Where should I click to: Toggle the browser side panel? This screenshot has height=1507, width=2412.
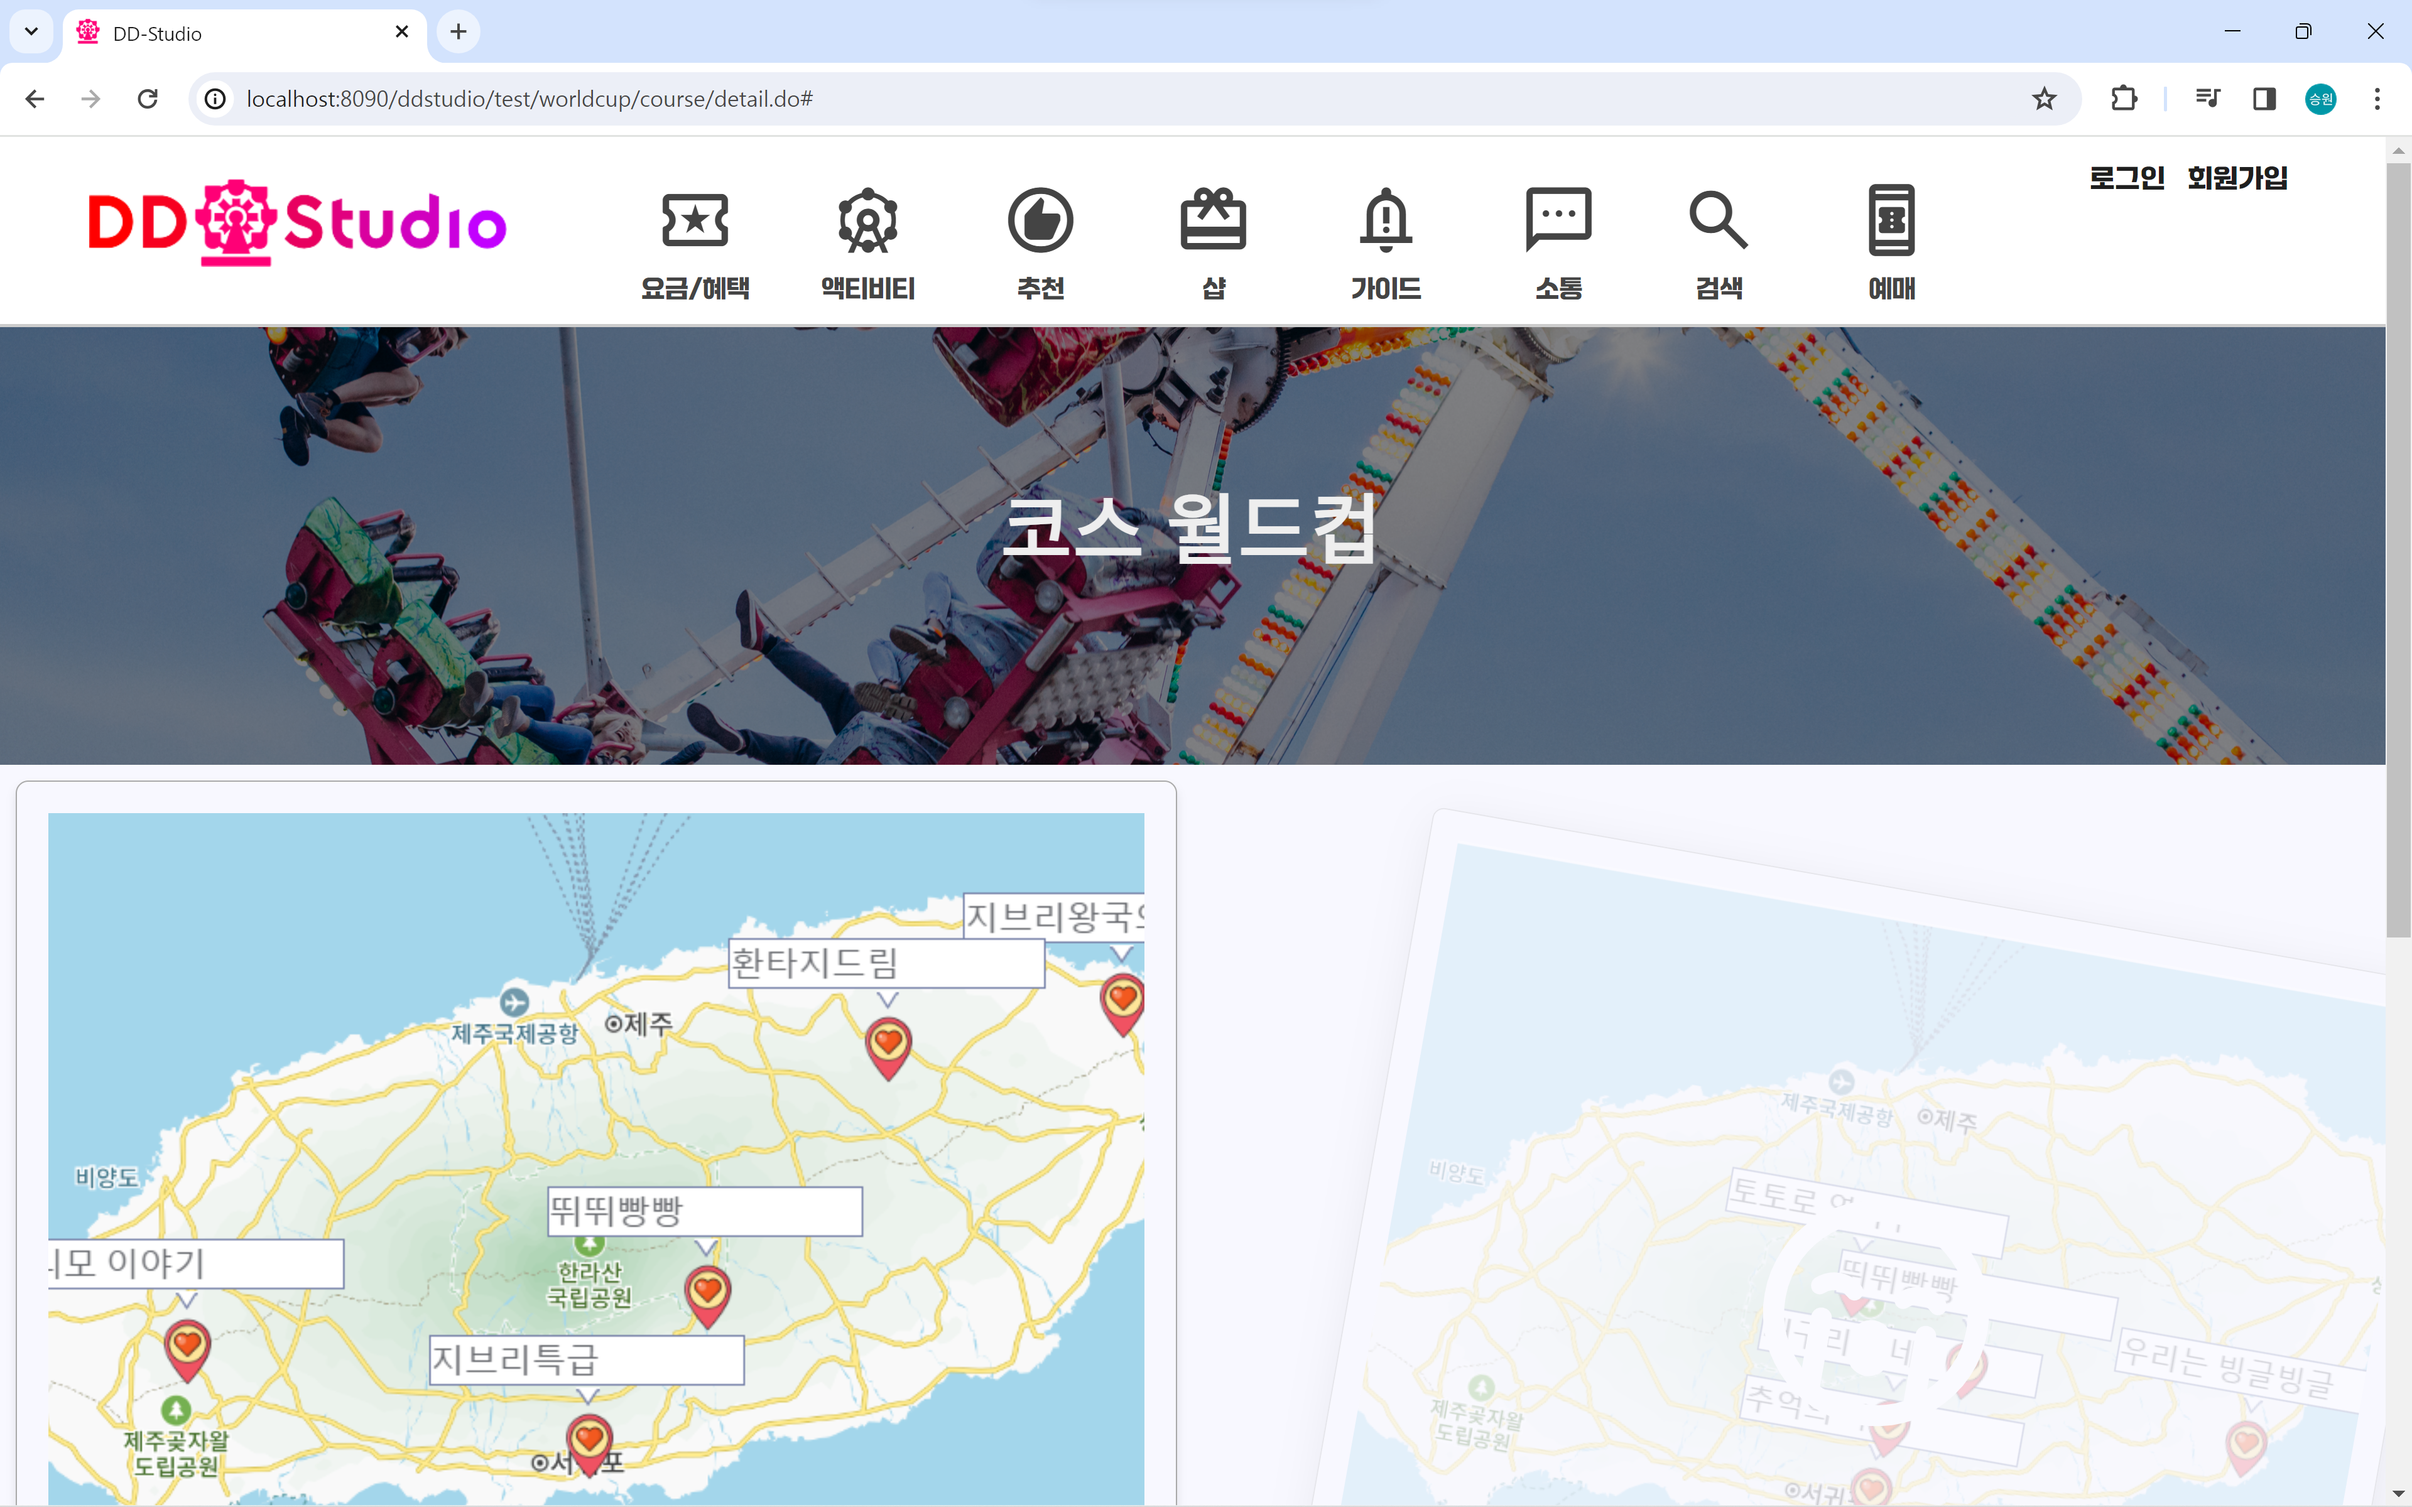tap(2264, 99)
